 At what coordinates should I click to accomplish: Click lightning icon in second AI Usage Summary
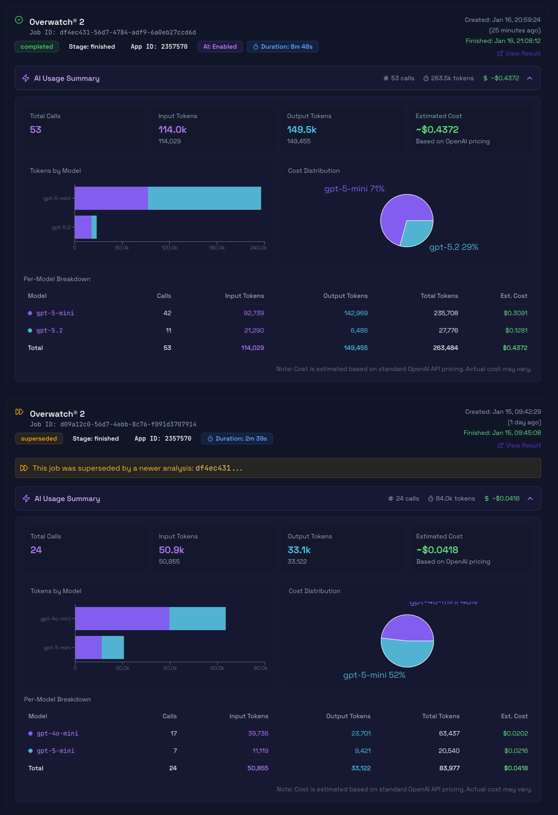26,498
